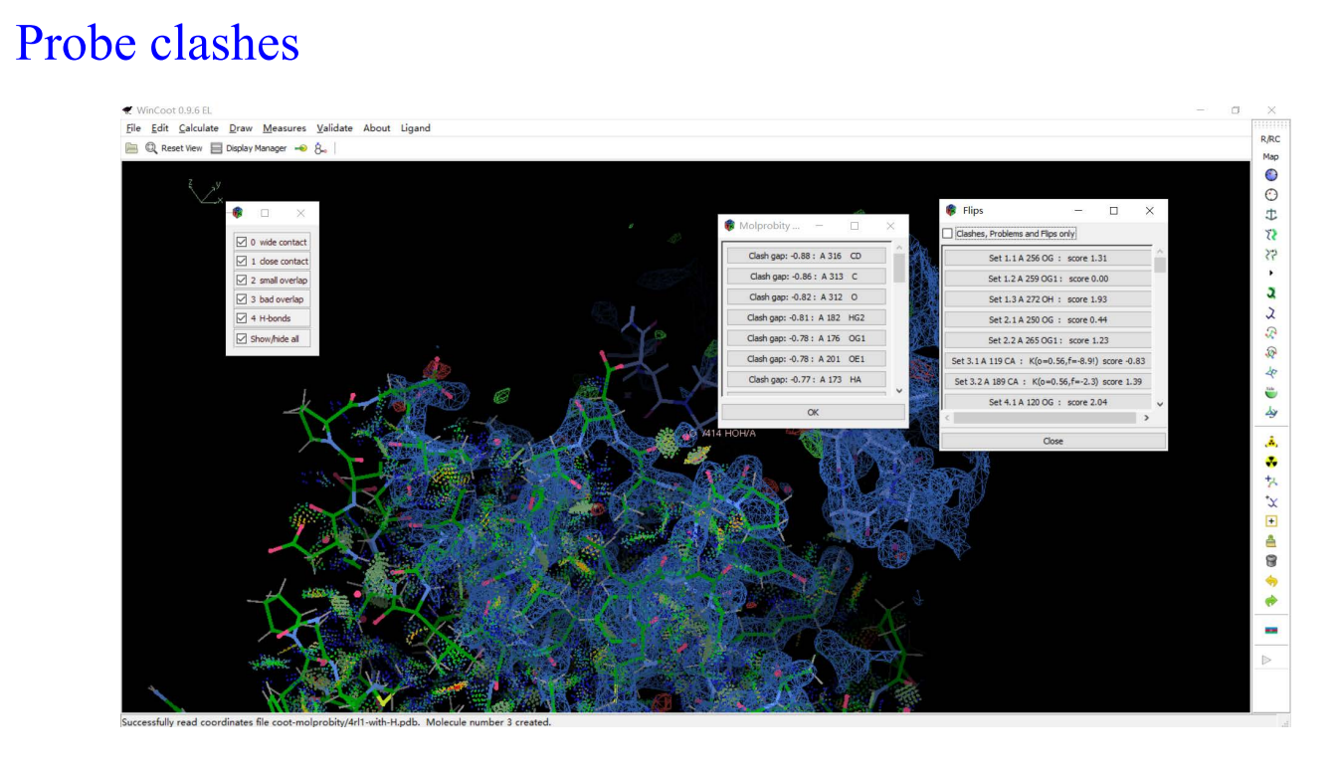Image resolution: width=1338 pixels, height=771 pixels.
Task: Toggle the small overlap checkbox
Action: click(272, 280)
